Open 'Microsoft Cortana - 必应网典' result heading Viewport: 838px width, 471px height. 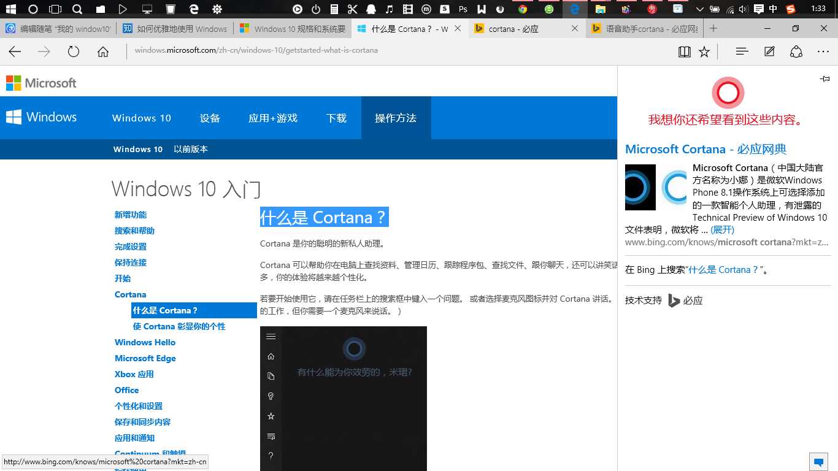pos(705,149)
